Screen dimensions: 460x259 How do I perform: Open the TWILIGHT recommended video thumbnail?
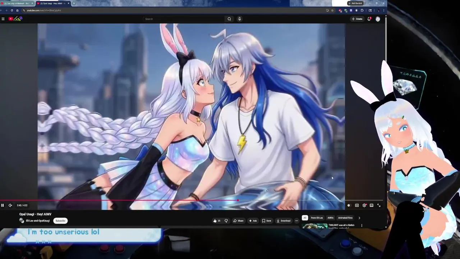pos(314,226)
